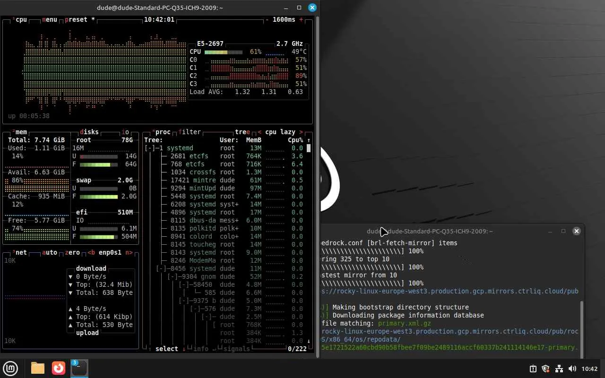The width and height of the screenshot is (605, 378).
Task: Click the uptime 'up 00:05:38' text
Action: pyautogui.click(x=29, y=116)
